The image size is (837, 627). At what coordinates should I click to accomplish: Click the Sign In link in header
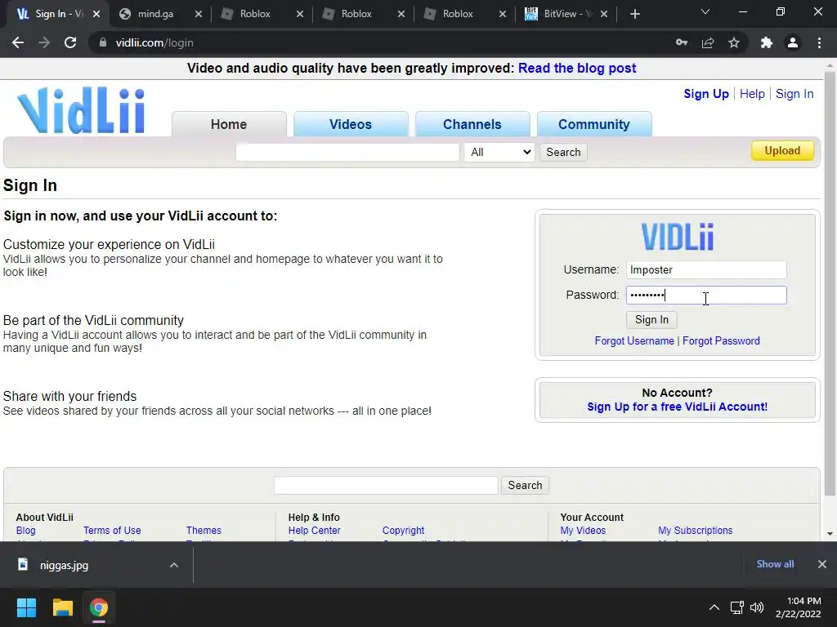click(794, 94)
